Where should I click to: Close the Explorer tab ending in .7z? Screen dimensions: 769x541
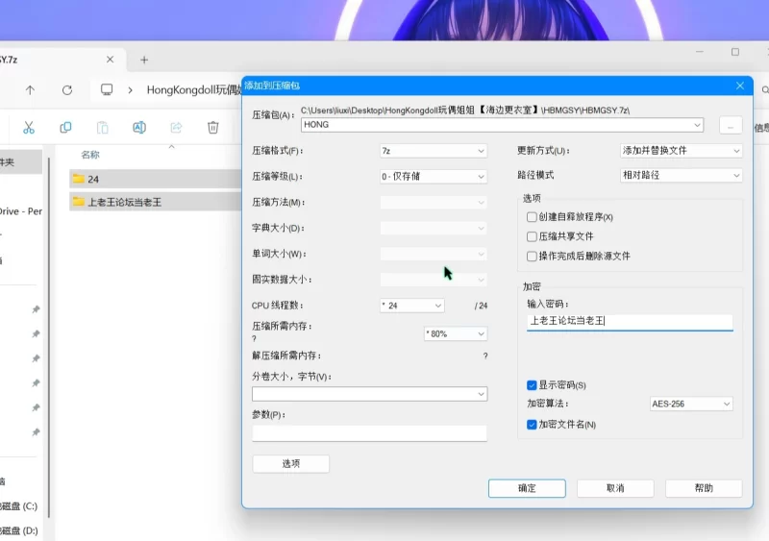point(110,60)
